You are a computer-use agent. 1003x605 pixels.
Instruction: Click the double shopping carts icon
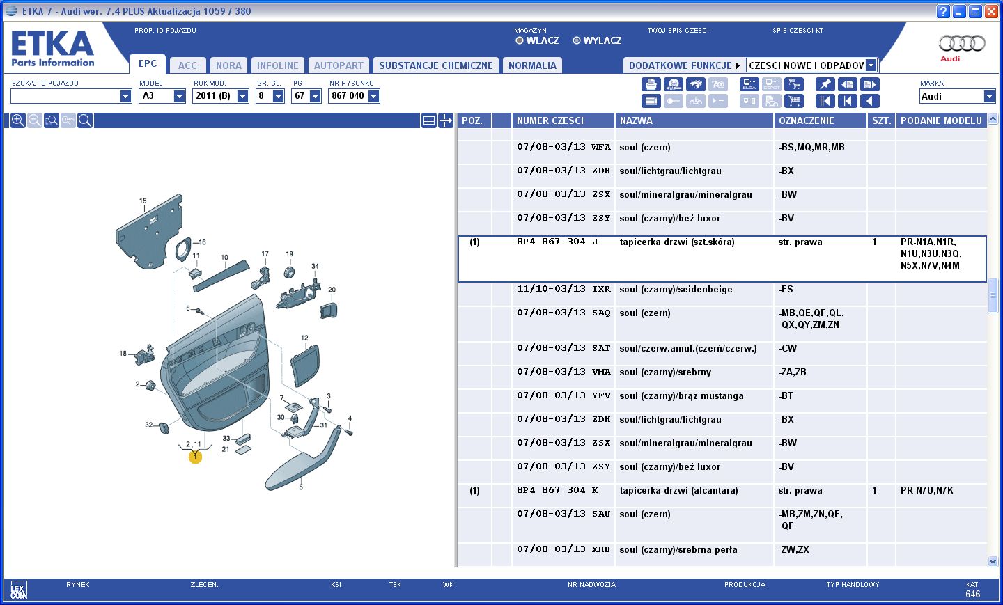[x=793, y=84]
